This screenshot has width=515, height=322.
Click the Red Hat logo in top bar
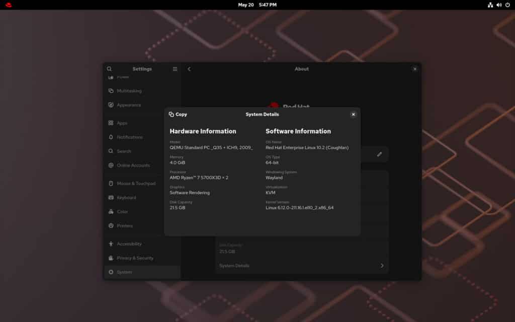[9, 5]
